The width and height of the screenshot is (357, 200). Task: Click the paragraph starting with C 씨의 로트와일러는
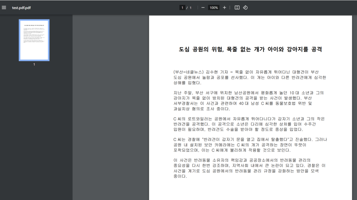(249, 124)
